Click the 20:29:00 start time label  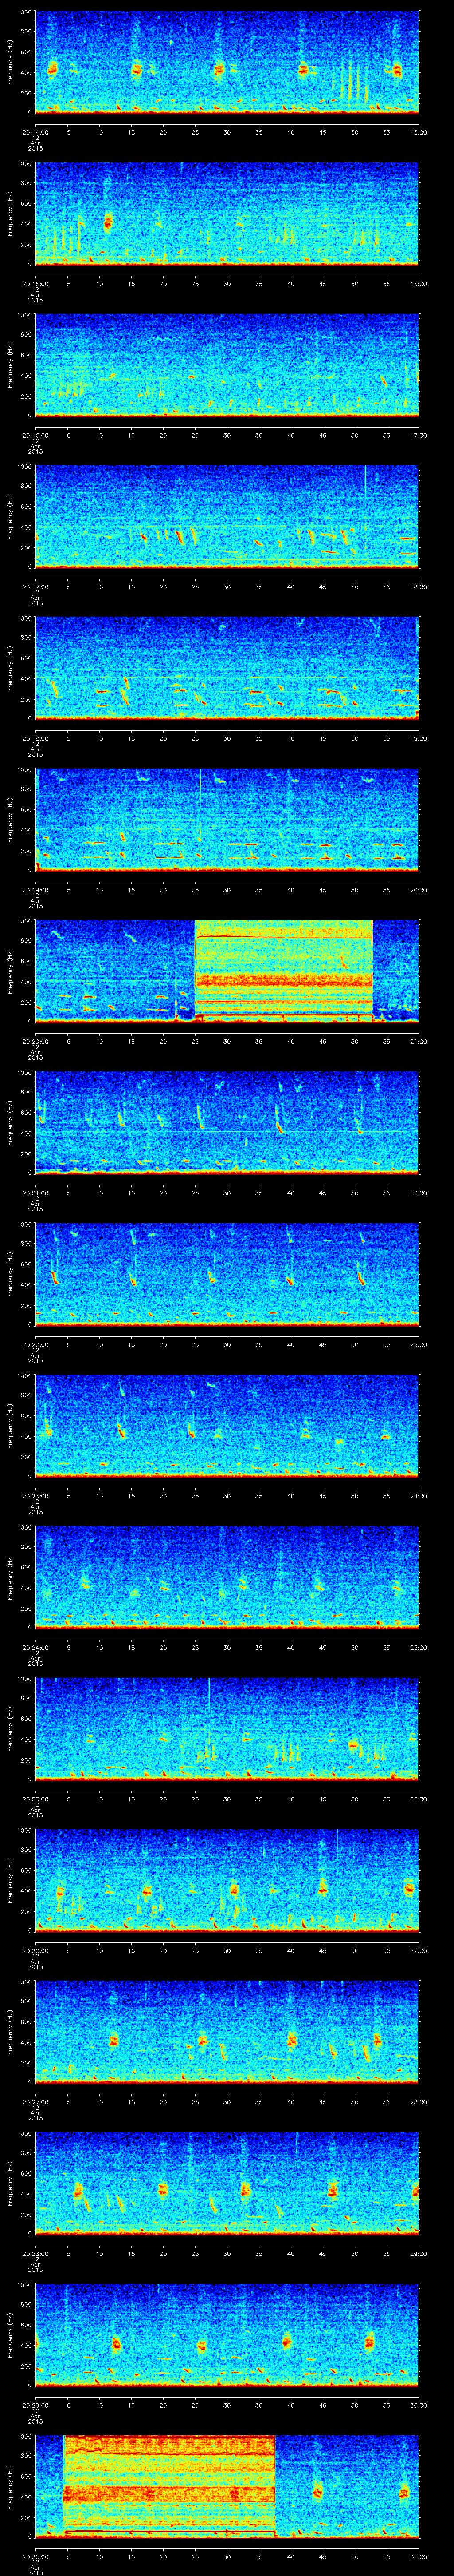[35, 2404]
